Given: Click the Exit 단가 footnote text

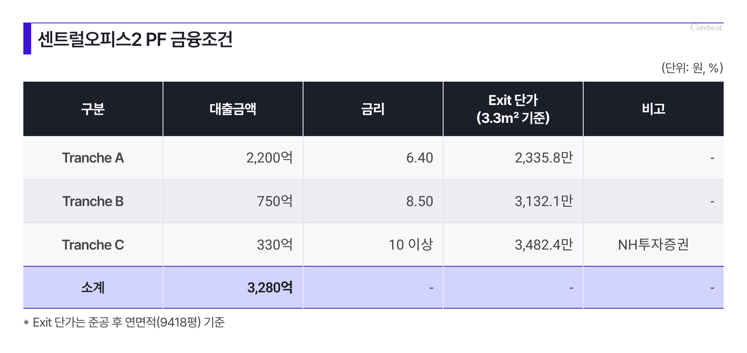Looking at the screenshot, I should coord(128,322).
